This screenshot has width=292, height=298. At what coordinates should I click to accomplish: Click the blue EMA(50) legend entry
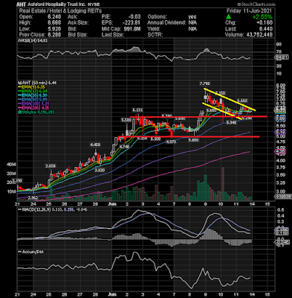pos(33,99)
